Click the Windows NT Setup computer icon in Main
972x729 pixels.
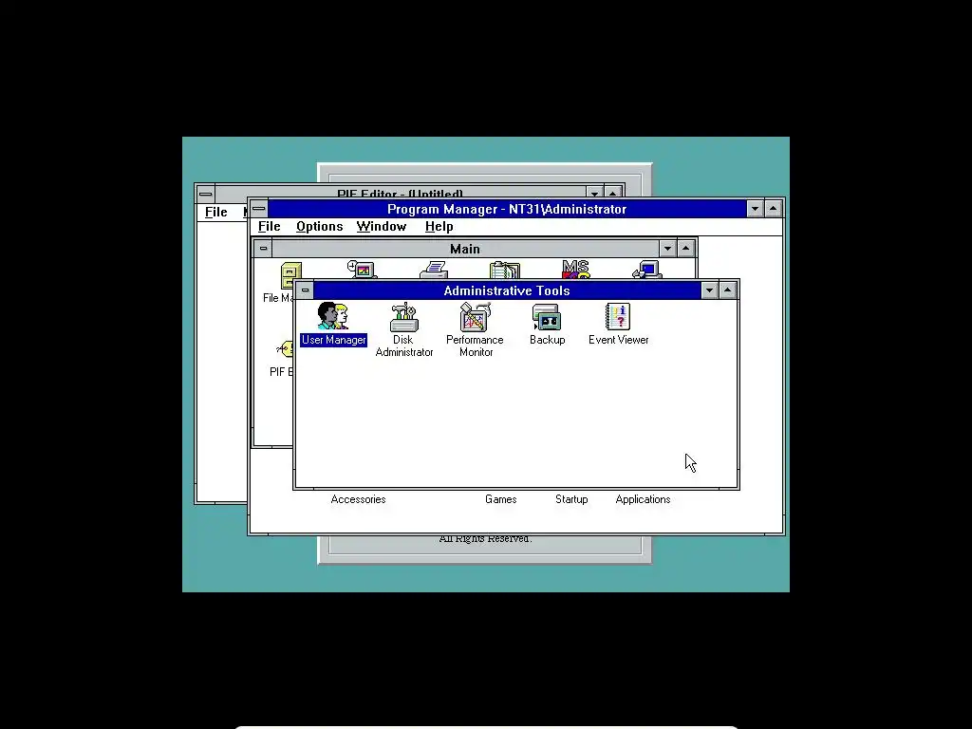click(x=647, y=271)
